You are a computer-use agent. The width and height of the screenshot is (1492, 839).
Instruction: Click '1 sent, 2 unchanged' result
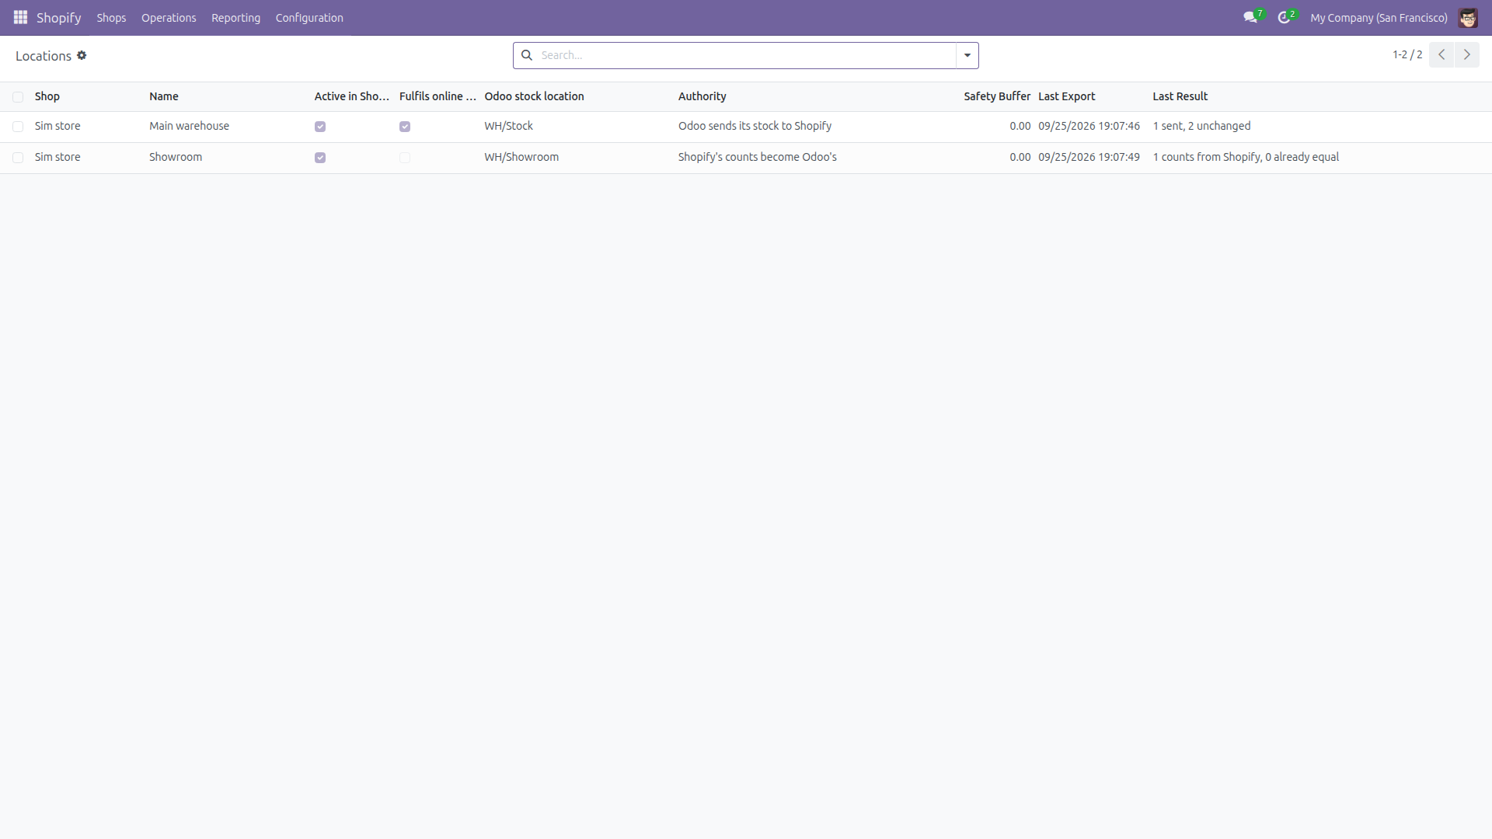coord(1201,126)
